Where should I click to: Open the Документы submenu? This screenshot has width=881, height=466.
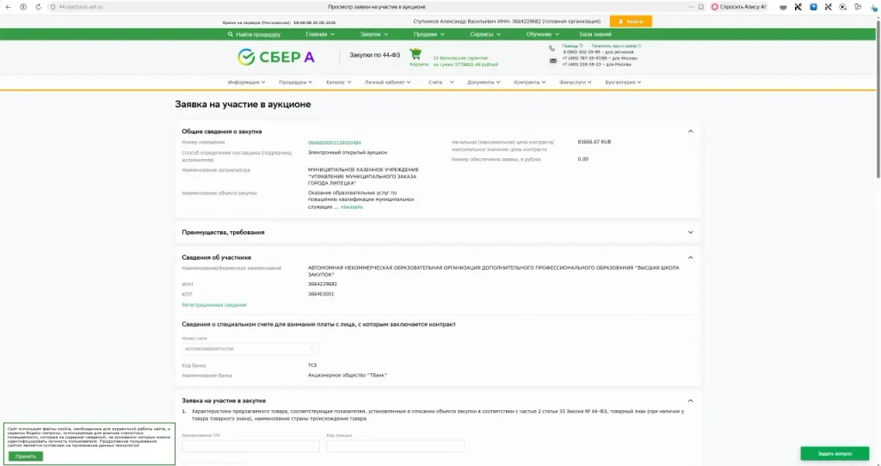pyautogui.click(x=484, y=82)
